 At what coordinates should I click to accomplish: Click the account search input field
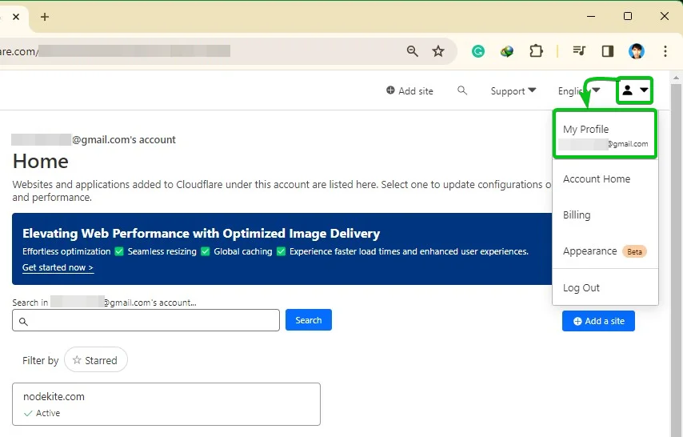pyautogui.click(x=146, y=320)
